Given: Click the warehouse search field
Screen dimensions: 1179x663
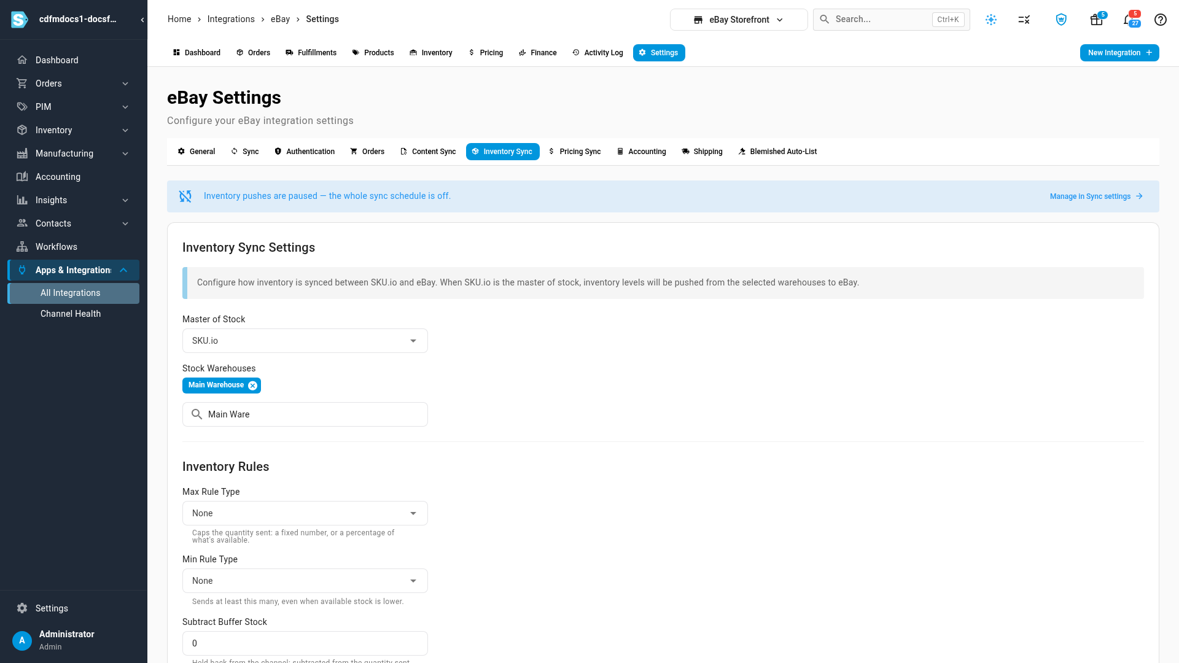Looking at the screenshot, I should point(305,414).
